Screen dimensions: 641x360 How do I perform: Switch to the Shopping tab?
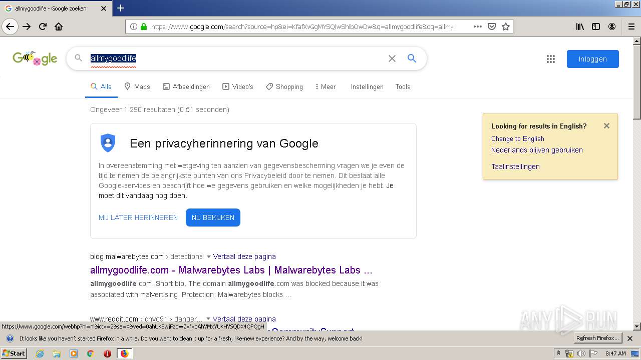point(284,86)
